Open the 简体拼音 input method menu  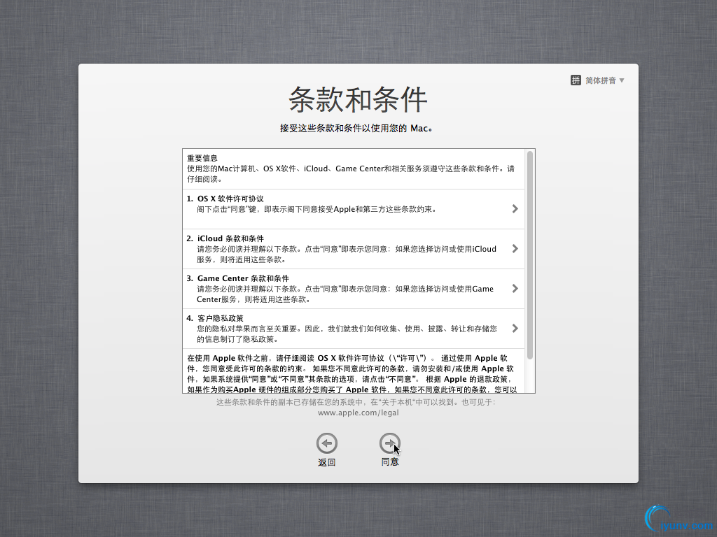(x=601, y=80)
